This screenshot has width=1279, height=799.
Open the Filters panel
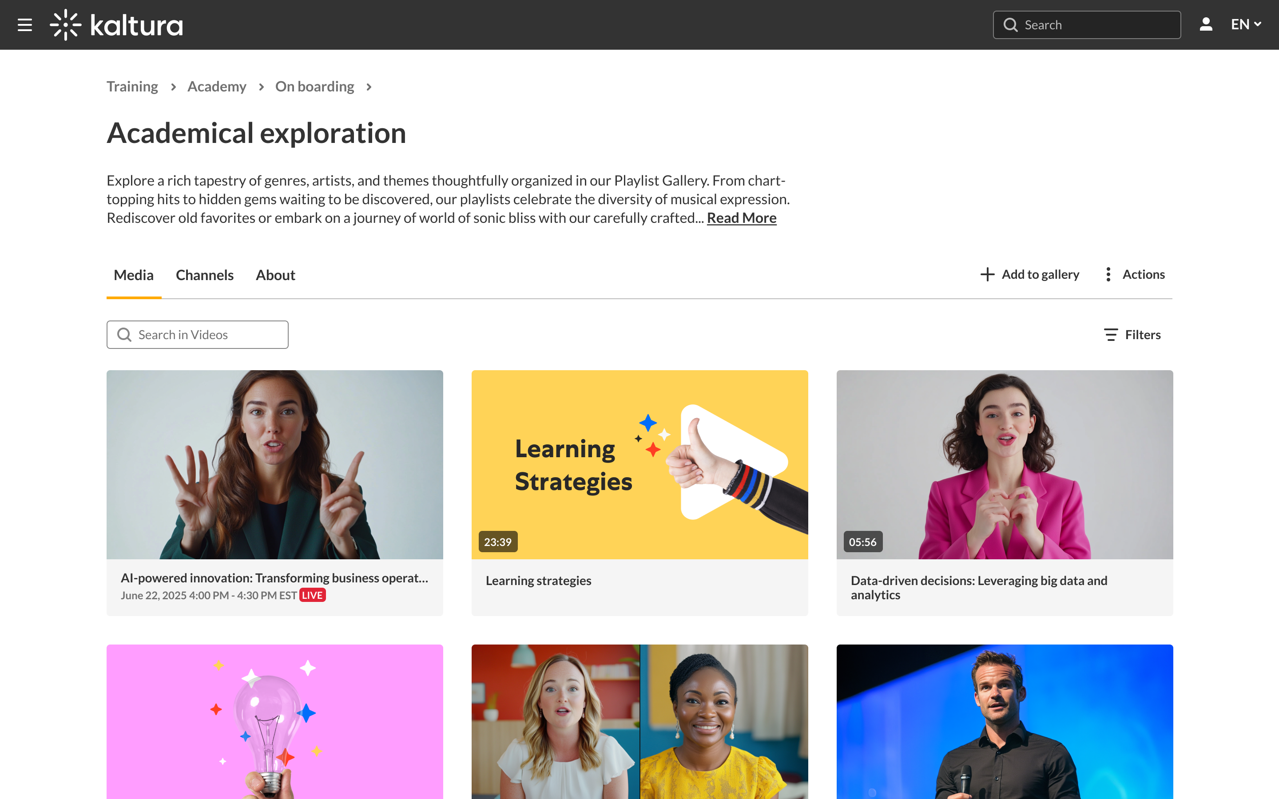coord(1132,335)
